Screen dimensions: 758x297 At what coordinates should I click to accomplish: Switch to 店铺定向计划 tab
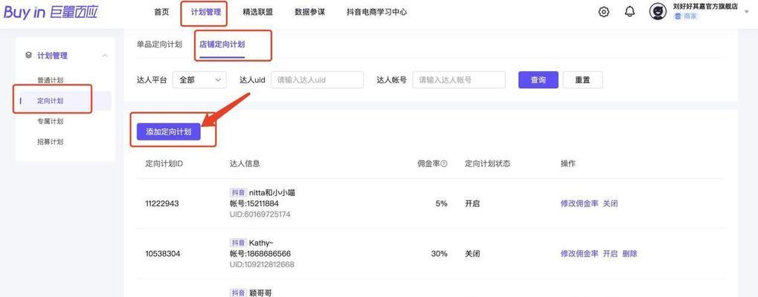(222, 45)
